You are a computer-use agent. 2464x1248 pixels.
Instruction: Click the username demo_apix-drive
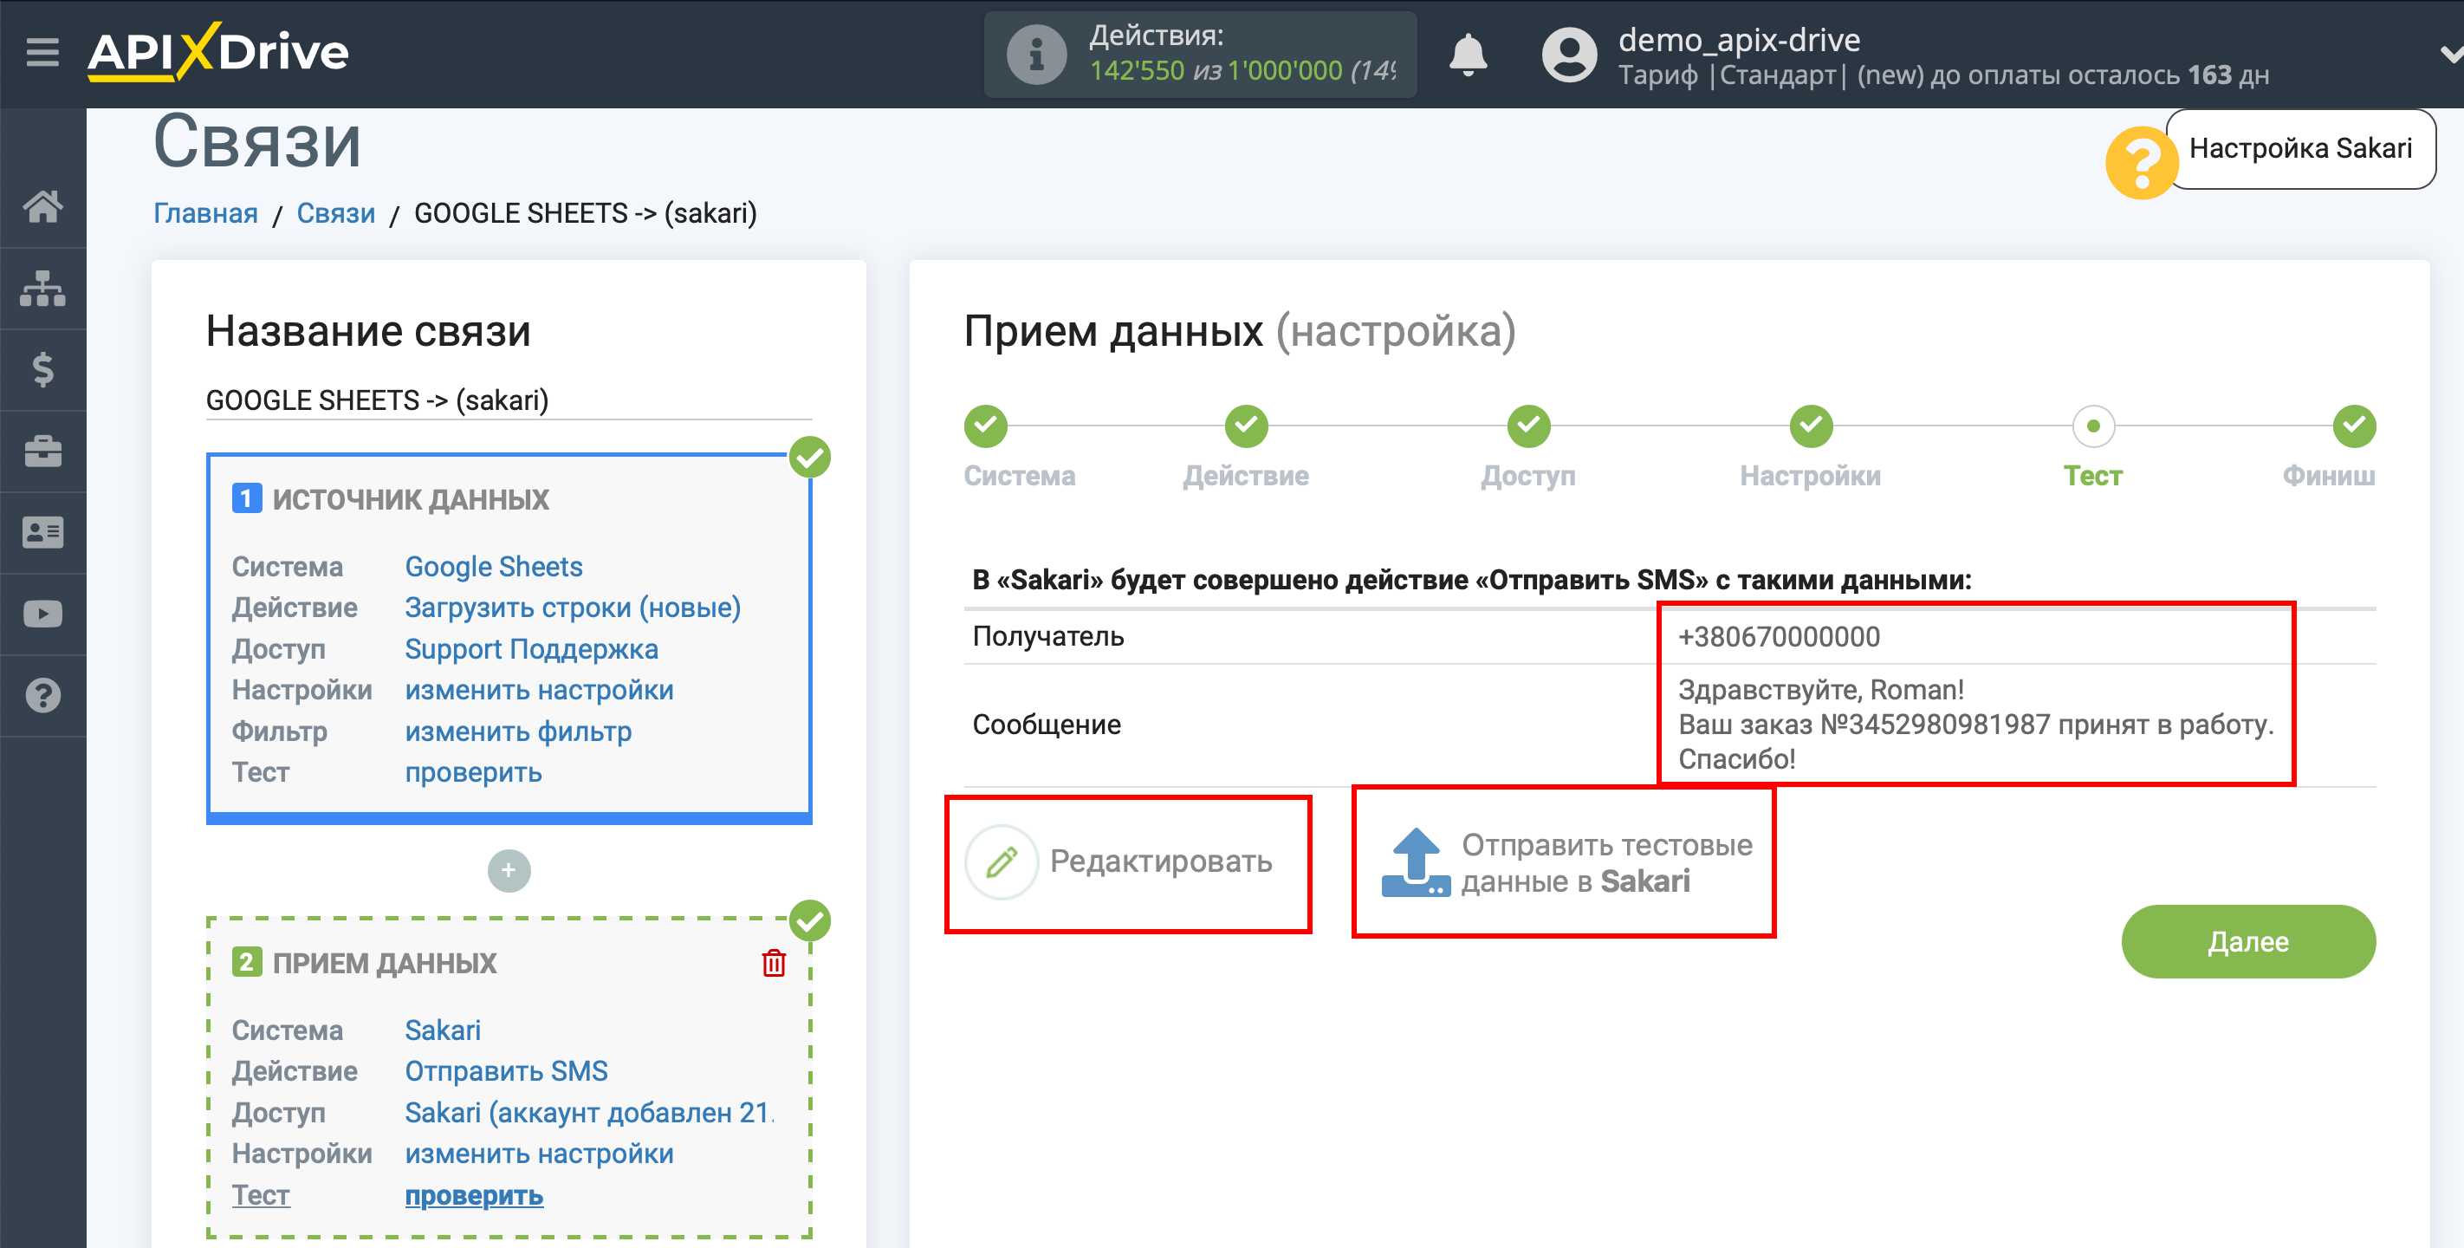(1739, 39)
